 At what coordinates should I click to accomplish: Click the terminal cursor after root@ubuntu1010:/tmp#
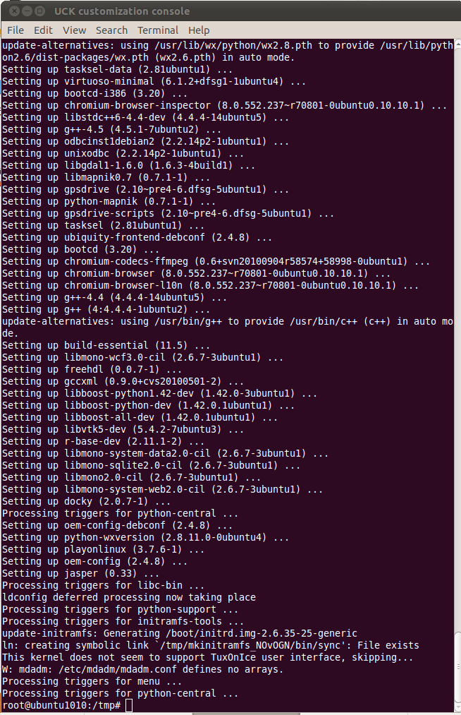(x=129, y=705)
